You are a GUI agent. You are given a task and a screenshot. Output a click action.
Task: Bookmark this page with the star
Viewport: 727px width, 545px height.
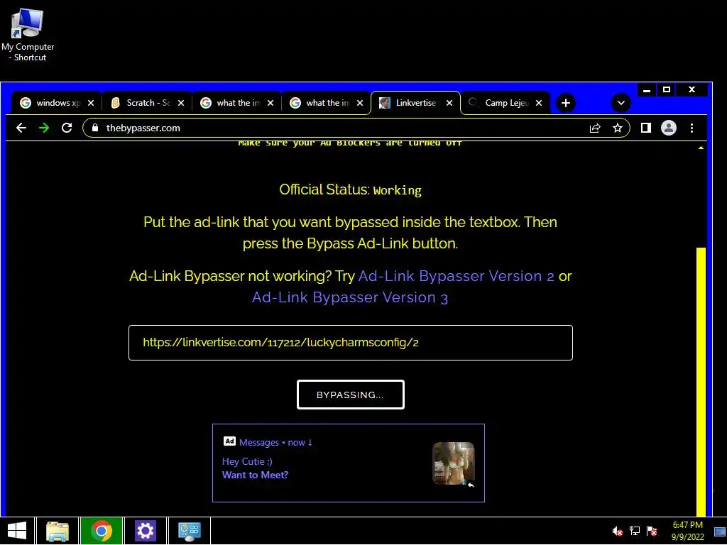(x=617, y=128)
